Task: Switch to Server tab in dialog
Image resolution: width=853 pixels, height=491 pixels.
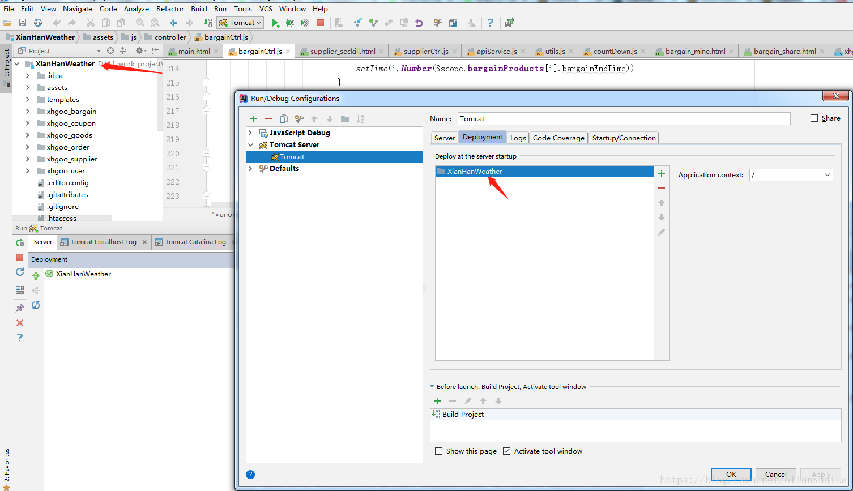Action: coord(445,138)
